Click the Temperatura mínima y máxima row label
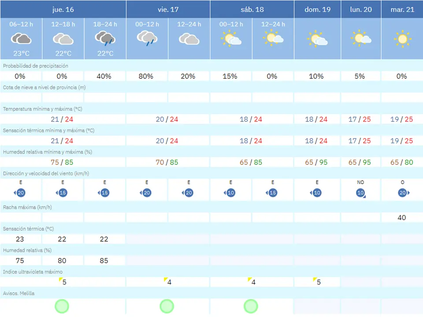This screenshot has height=317, width=423. [x=43, y=109]
